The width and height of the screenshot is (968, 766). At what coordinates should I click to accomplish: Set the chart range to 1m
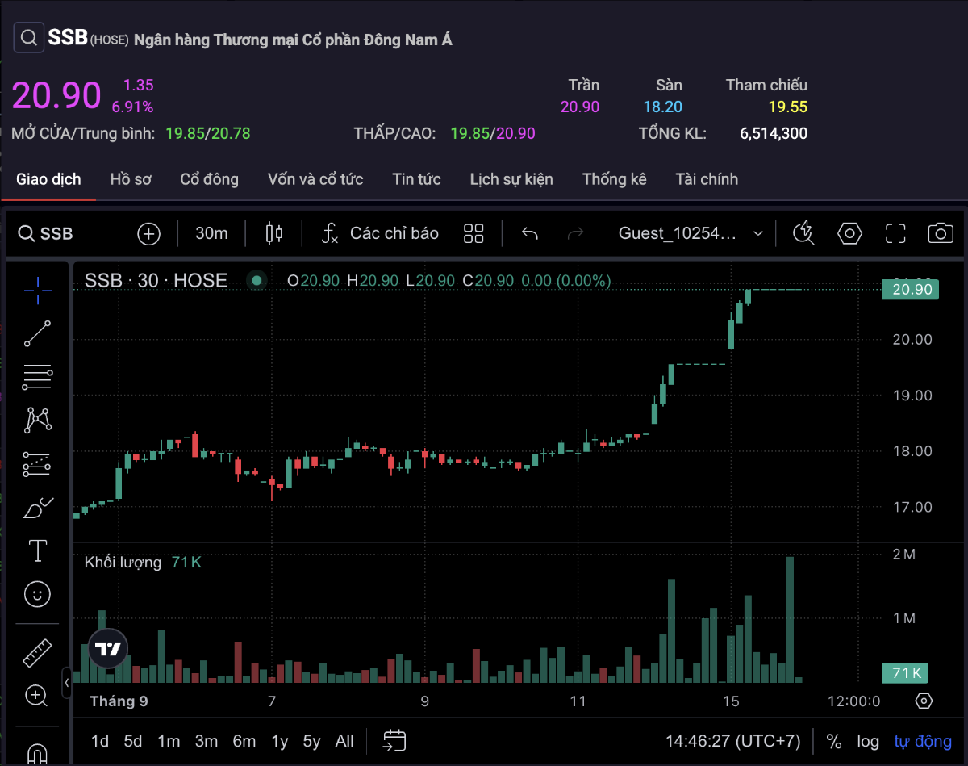coord(169,741)
